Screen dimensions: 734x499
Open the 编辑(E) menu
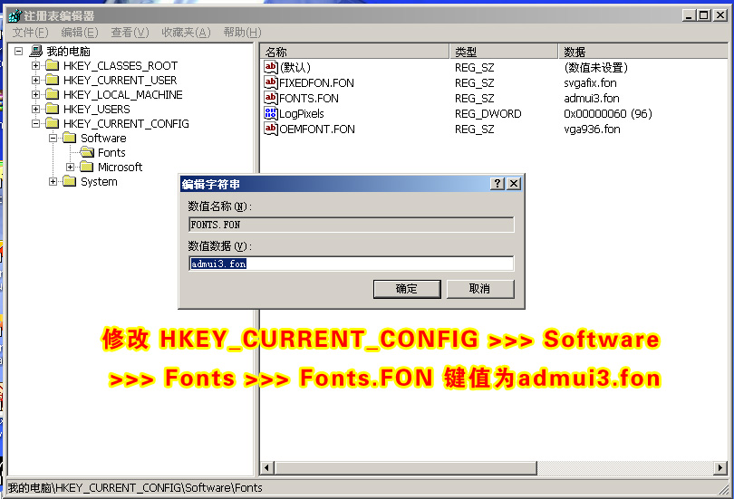[80, 33]
